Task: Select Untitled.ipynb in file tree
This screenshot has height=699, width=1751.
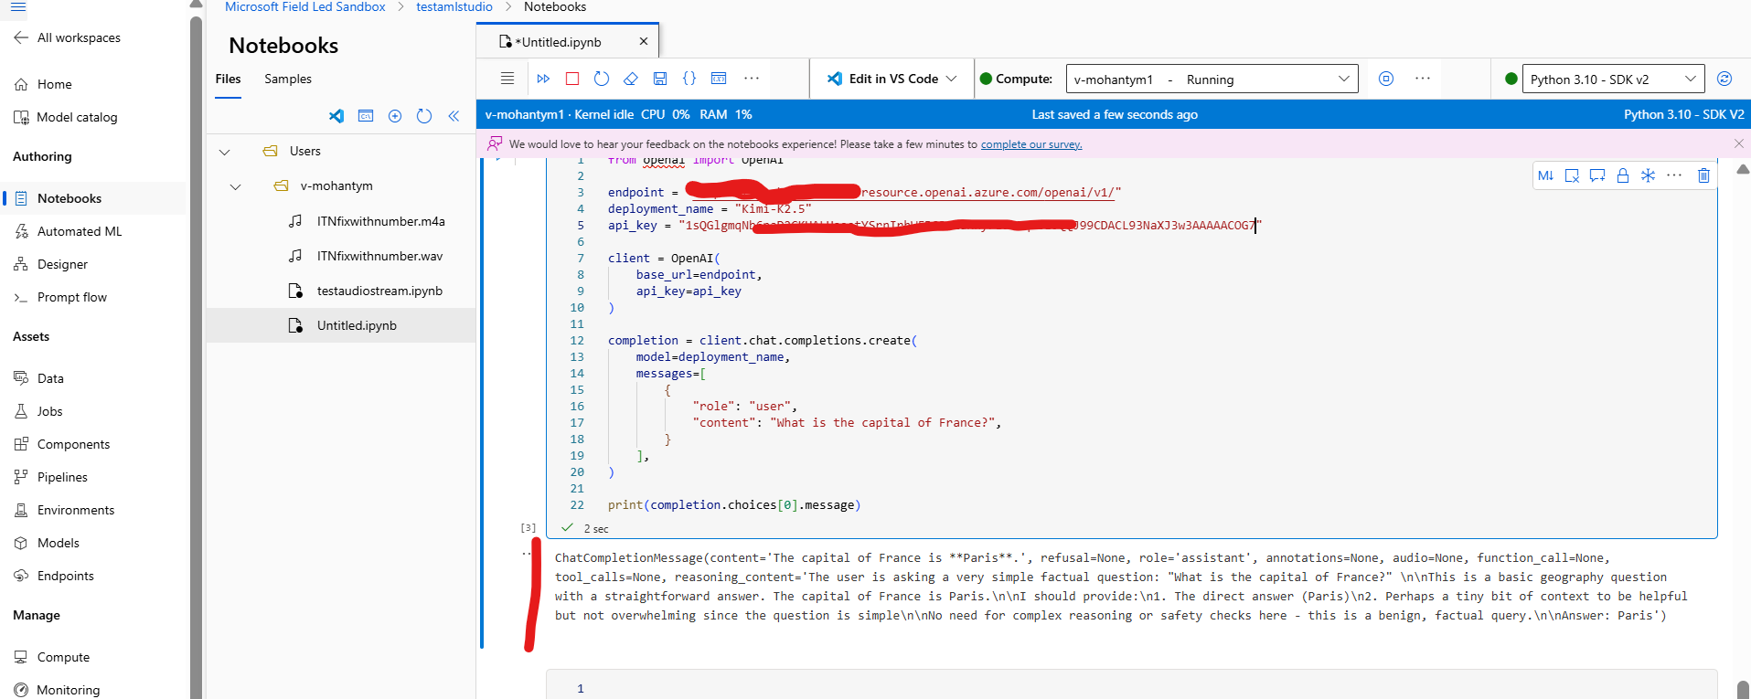Action: [341, 325]
